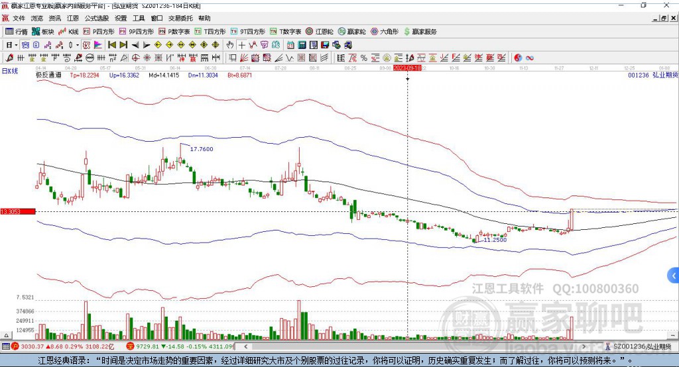Click the 沪 Shanghai index badge

point(15,346)
